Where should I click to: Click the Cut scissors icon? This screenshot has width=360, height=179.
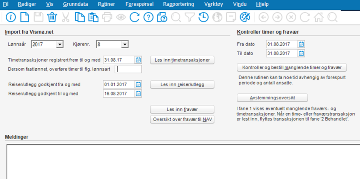tap(66, 17)
